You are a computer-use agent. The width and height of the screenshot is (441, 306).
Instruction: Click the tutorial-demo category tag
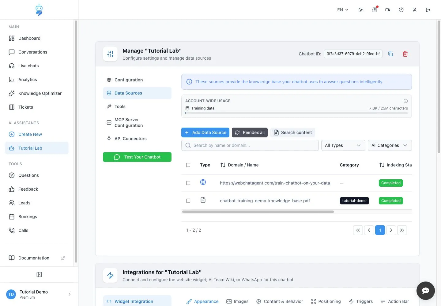tap(354, 201)
